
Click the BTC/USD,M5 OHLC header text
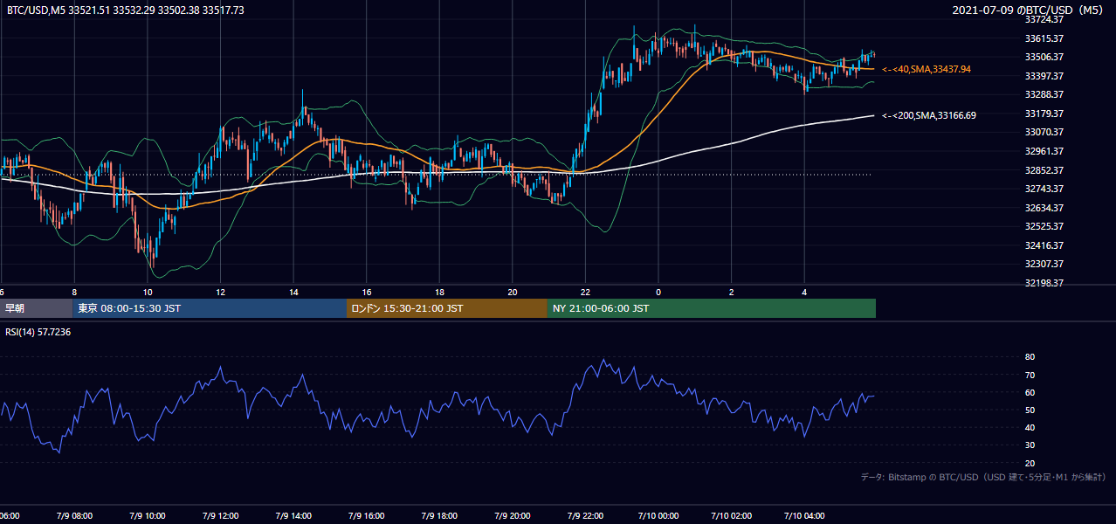pos(126,10)
